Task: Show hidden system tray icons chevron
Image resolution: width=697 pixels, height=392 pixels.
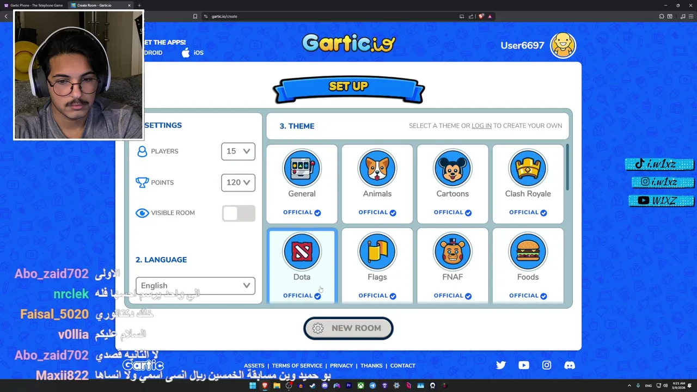Action: click(630, 385)
